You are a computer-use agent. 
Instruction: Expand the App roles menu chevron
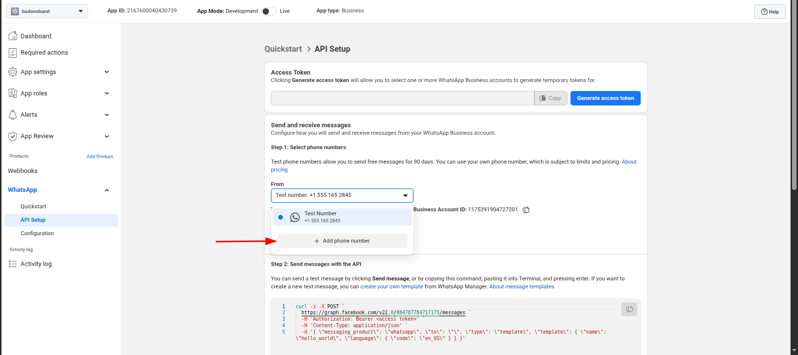point(107,93)
